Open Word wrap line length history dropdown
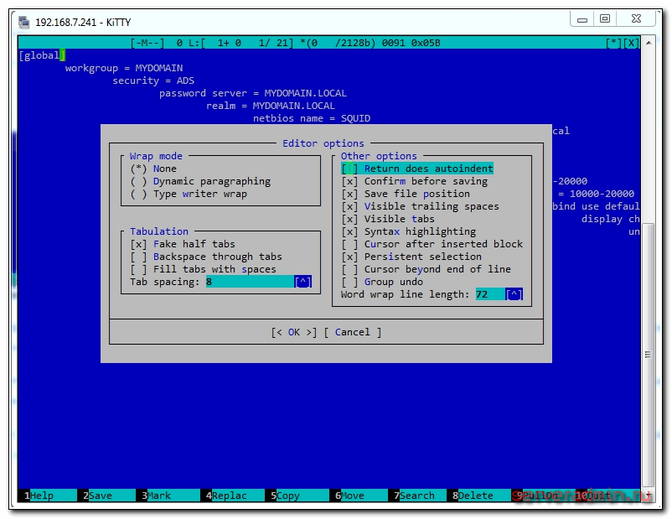This screenshot has height=519, width=672. 514,294
